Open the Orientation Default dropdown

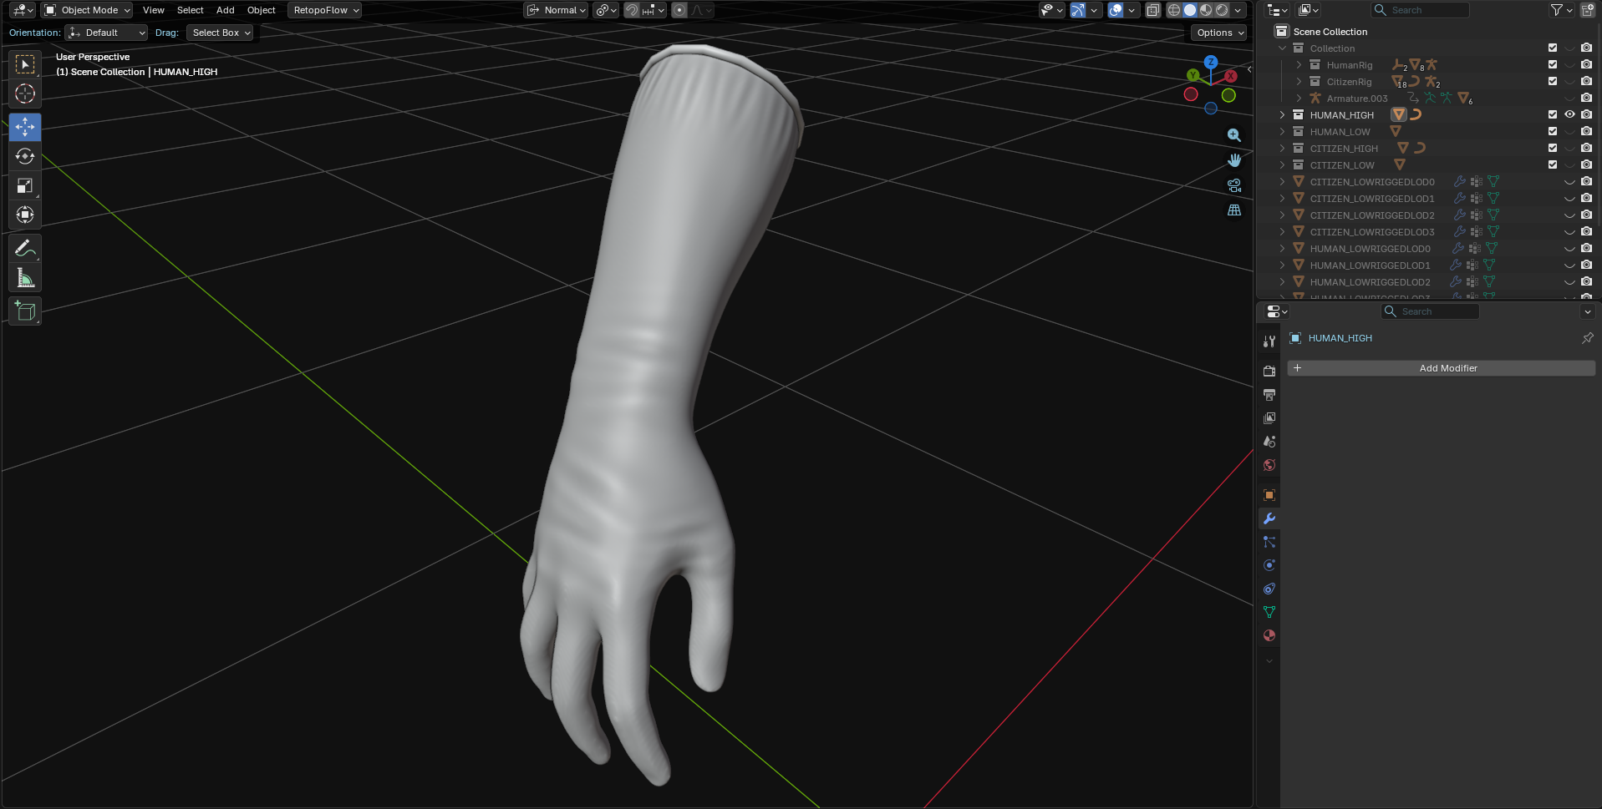[x=107, y=33]
